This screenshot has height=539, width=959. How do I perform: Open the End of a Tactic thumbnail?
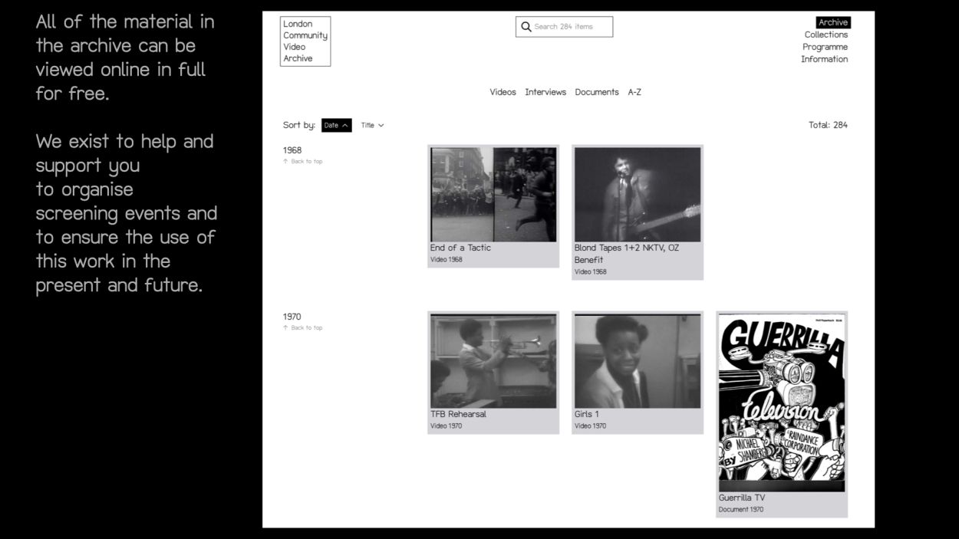[x=493, y=195]
